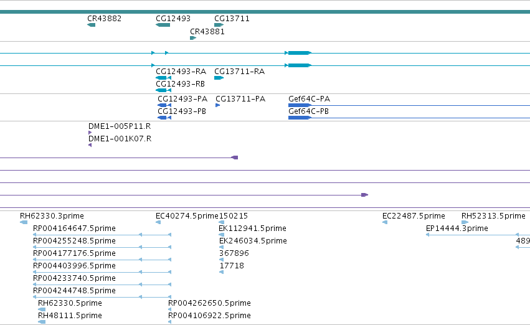
Task: Click the CG13711-RA transcript label
Action: click(x=240, y=72)
